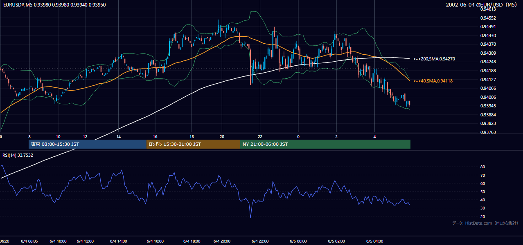
Task: Click hour marker 22 under the price chart
Action: pyautogui.click(x=260, y=136)
